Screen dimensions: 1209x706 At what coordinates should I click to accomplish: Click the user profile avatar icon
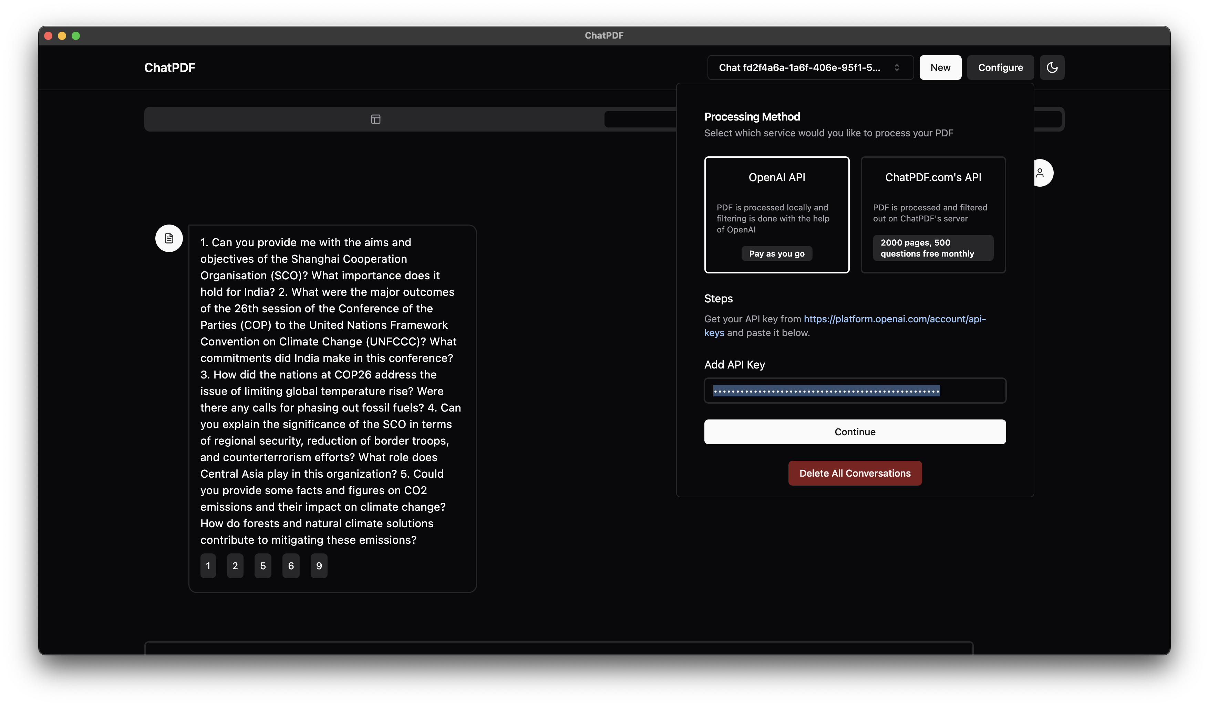pyautogui.click(x=1041, y=172)
